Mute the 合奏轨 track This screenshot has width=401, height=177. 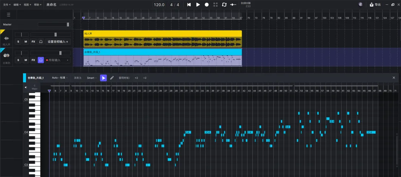click(26, 60)
